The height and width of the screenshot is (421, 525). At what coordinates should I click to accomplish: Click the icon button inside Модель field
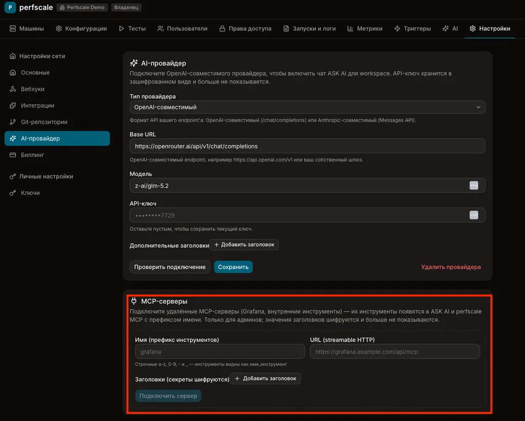474,185
